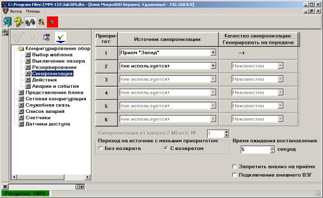323x198 pixels.
Task: Open priority 6 synchronization source dropdown
Action: pos(213,119)
